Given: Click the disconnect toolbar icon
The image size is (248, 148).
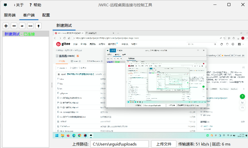Looking at the screenshot, I should (x=22, y=26).
